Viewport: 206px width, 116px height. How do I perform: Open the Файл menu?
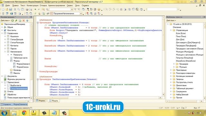8,5
